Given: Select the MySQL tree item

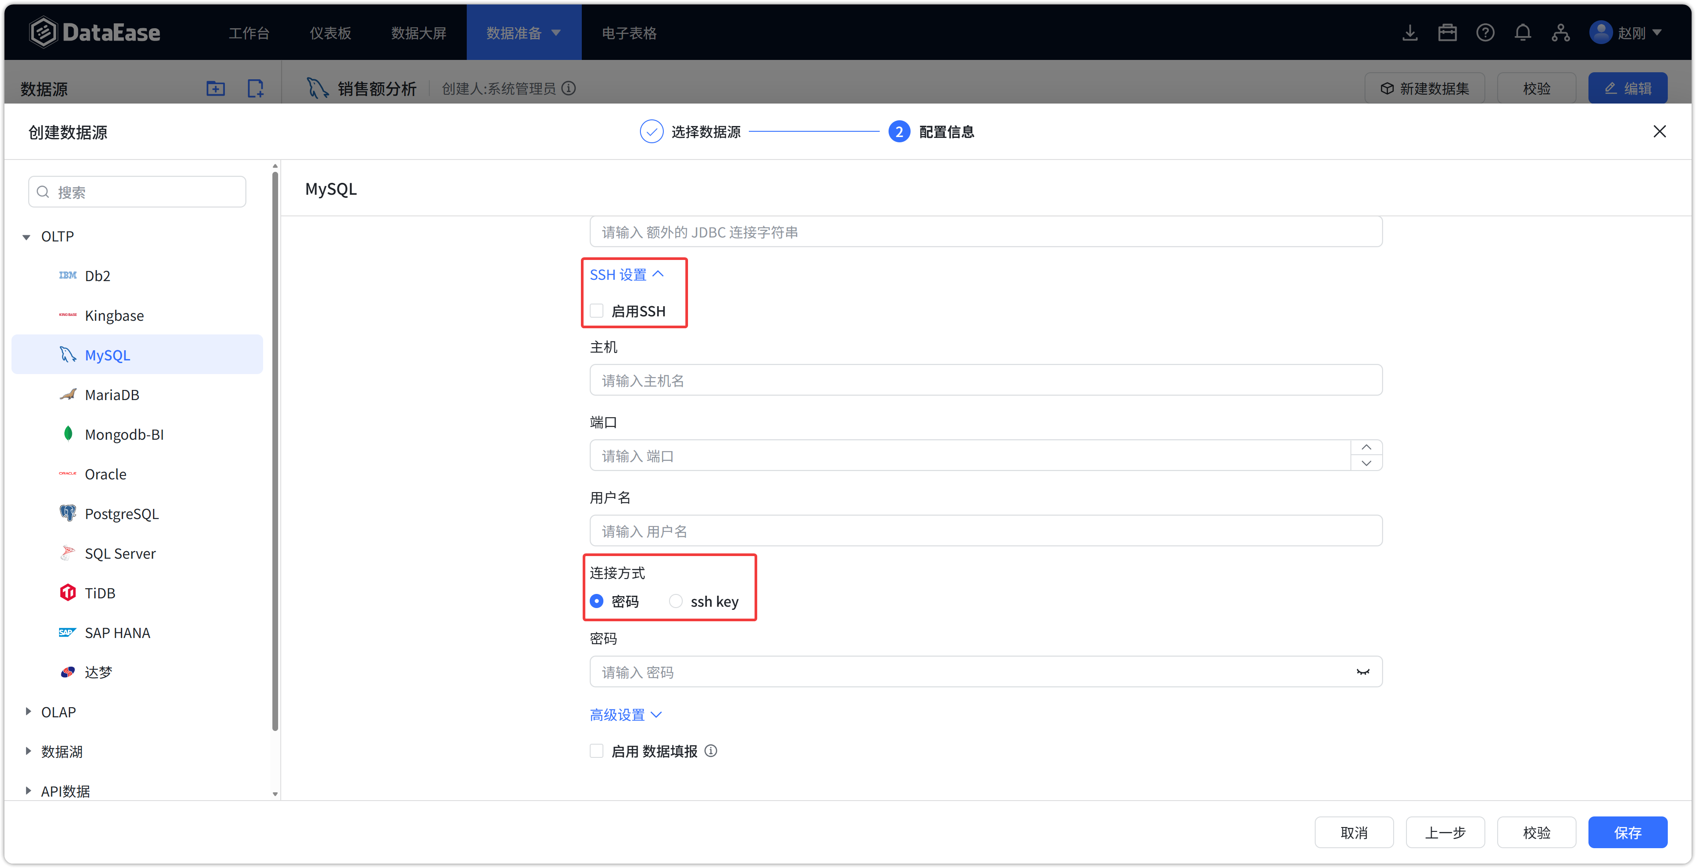Looking at the screenshot, I should (137, 355).
